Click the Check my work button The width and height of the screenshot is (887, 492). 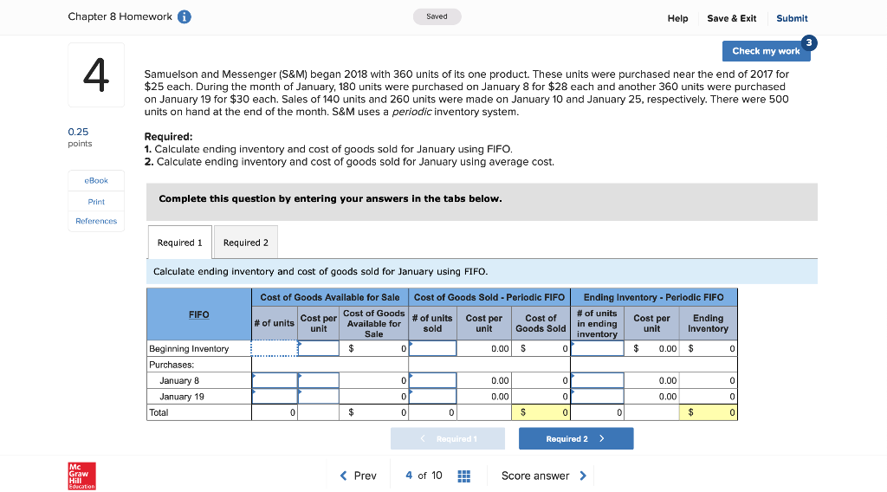pos(766,51)
